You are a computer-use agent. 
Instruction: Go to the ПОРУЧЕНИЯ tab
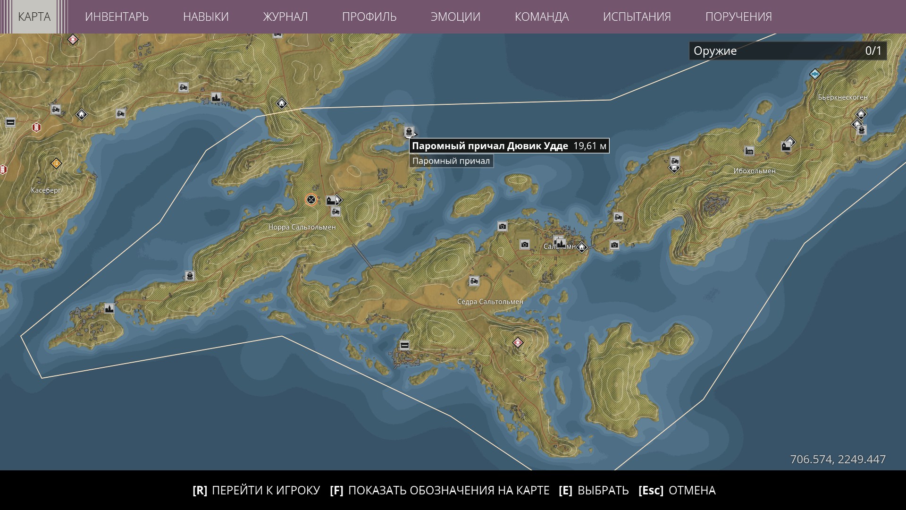[738, 17]
